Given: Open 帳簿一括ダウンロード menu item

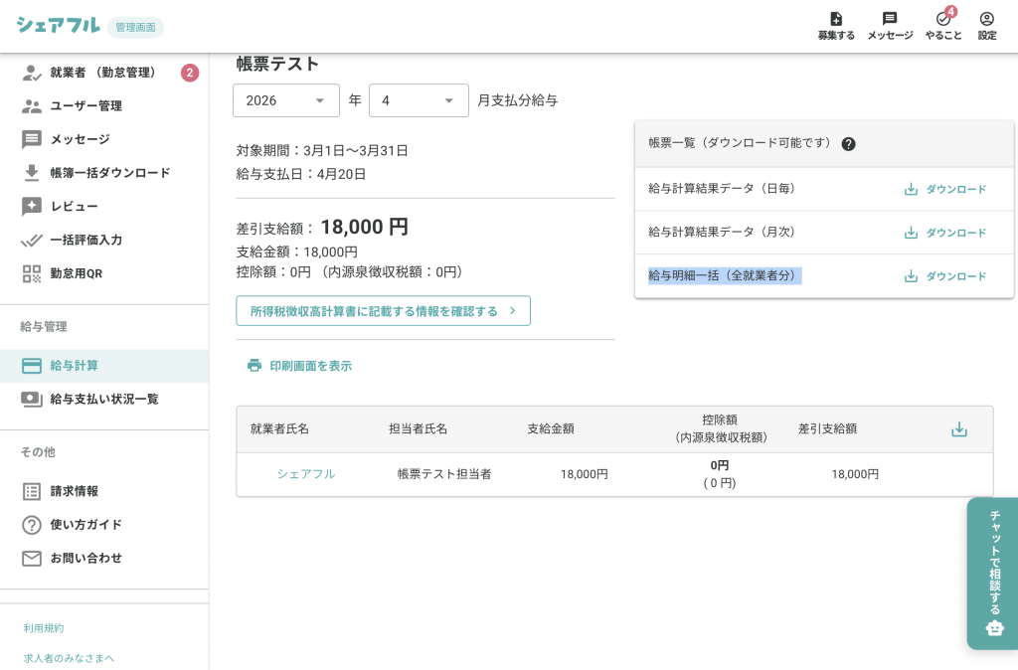Looking at the screenshot, I should tap(103, 173).
